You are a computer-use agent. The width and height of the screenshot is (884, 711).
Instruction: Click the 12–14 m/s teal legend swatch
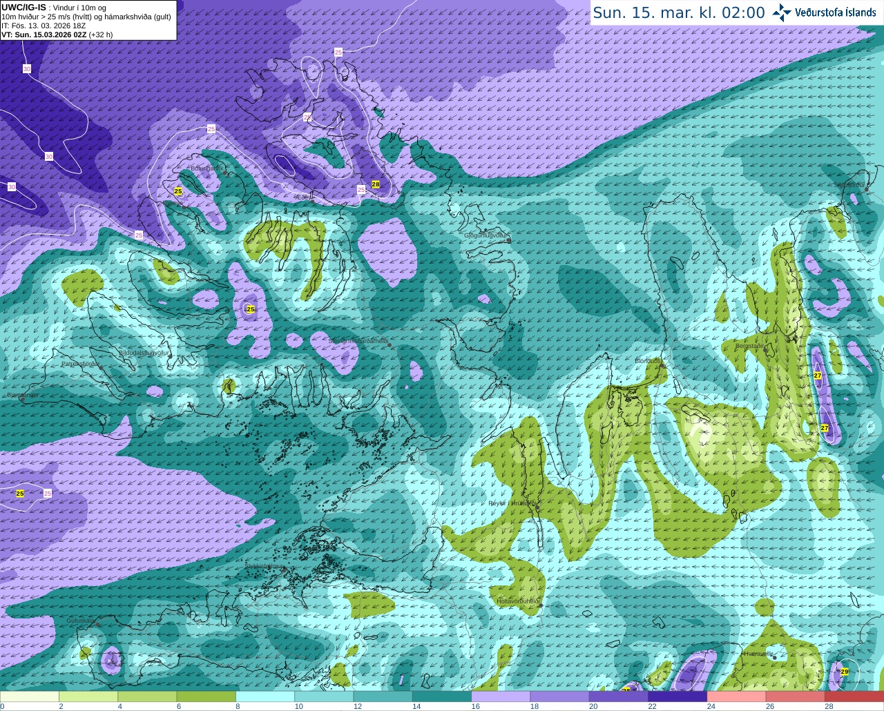point(383,697)
